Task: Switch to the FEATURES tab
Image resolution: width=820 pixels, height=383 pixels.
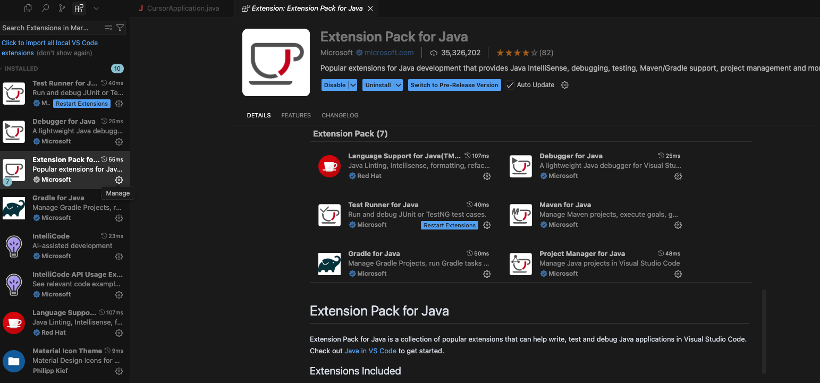Action: point(296,115)
